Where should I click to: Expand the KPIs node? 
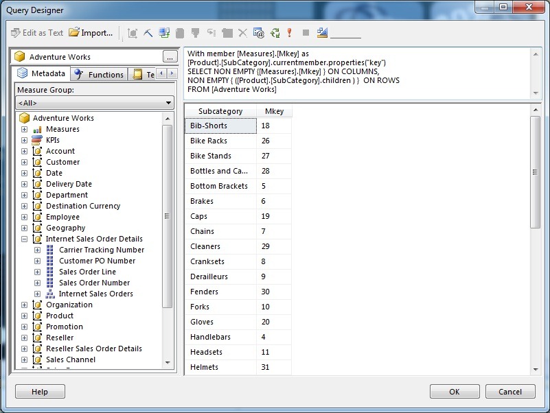click(x=24, y=140)
